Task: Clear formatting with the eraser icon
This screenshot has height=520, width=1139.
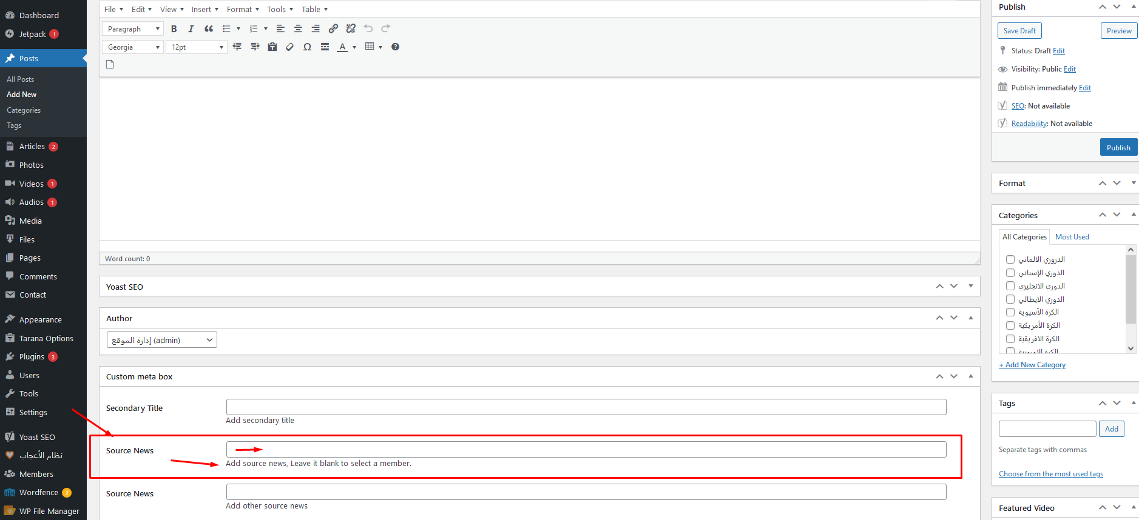Action: coord(290,47)
